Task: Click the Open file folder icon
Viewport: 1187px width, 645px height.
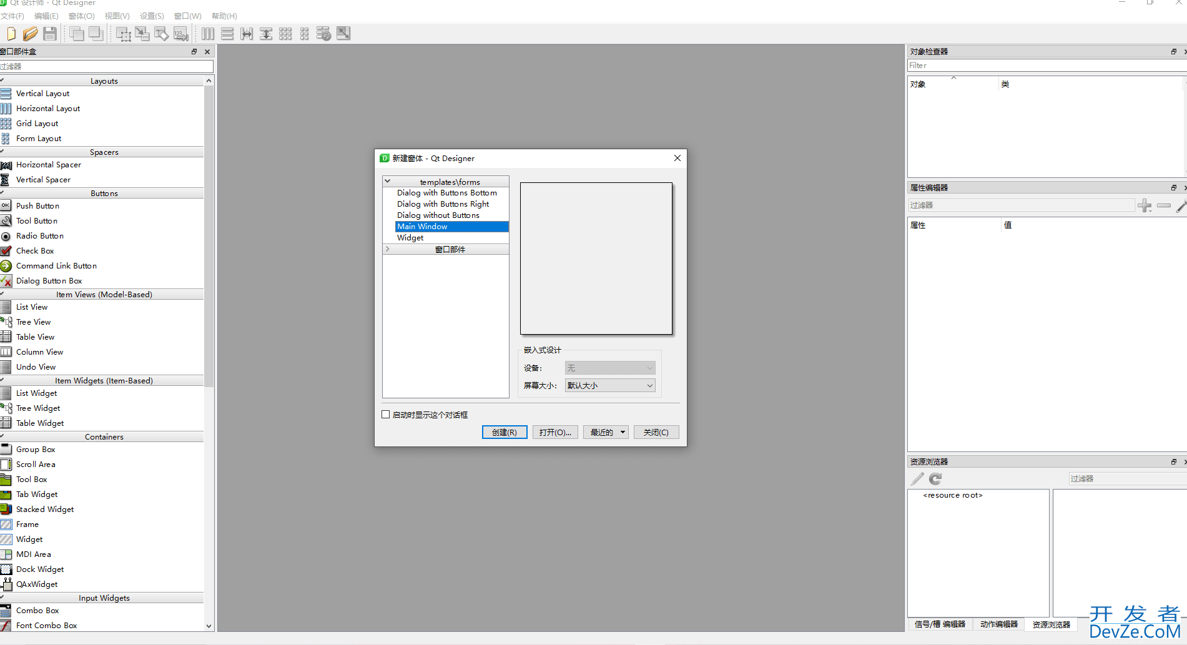Action: tap(30, 34)
